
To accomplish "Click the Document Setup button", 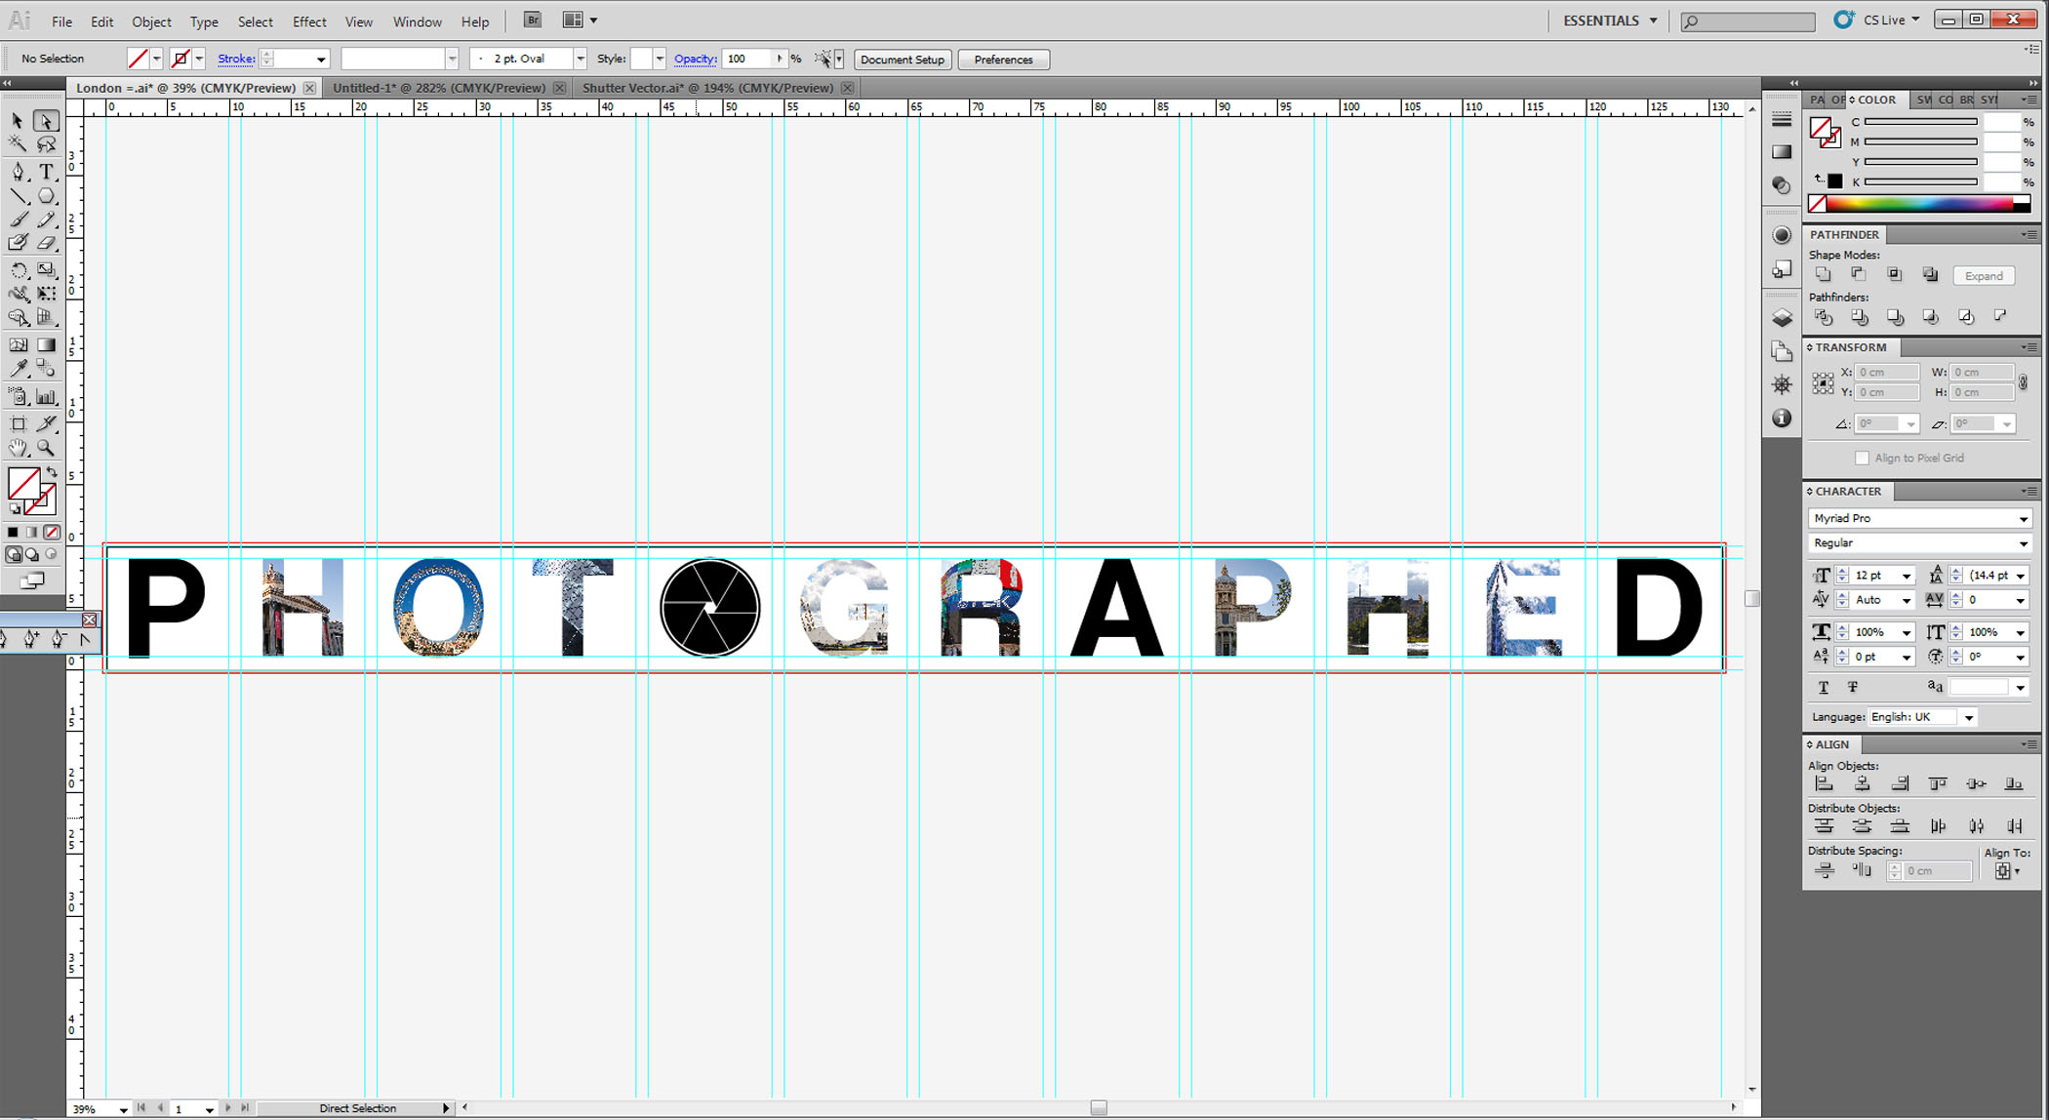I will (902, 60).
